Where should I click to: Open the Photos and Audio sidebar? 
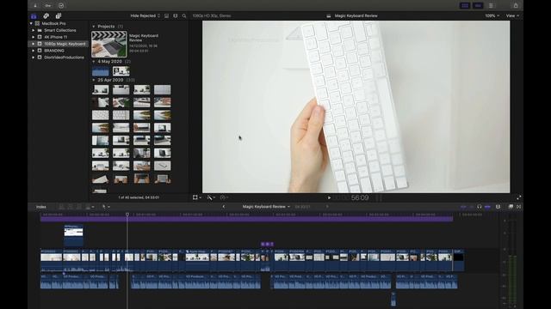(x=46, y=16)
